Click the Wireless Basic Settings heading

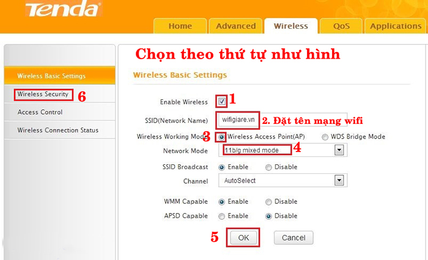[180, 75]
